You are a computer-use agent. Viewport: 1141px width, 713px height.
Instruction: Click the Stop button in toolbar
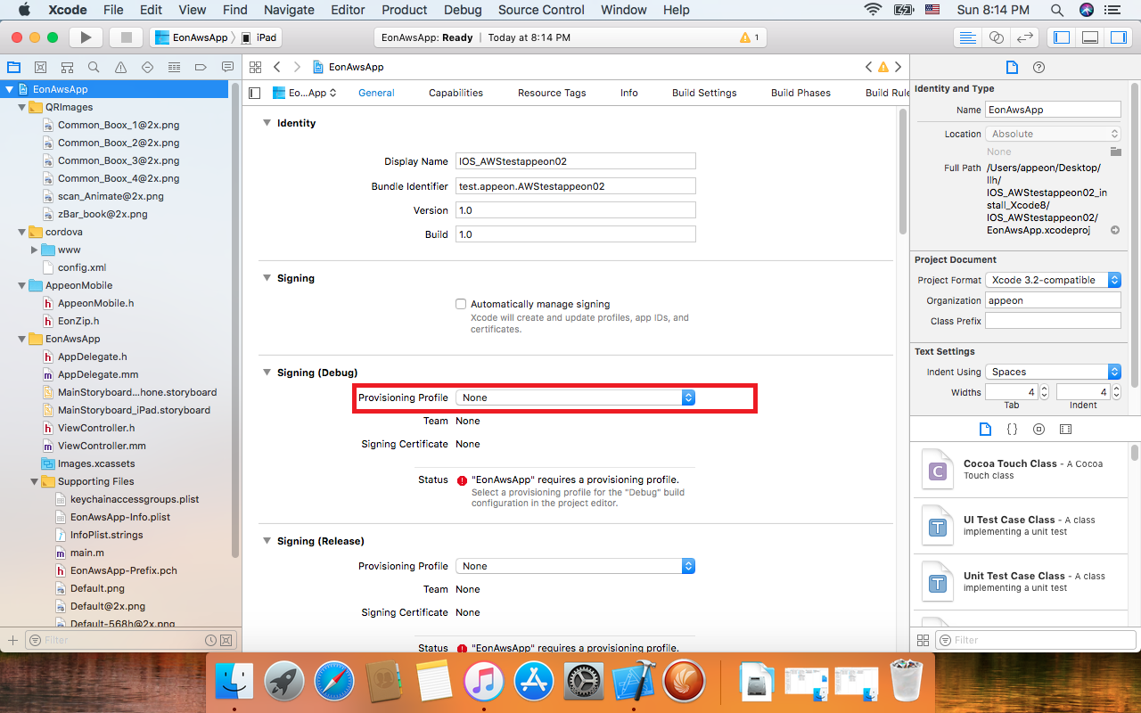click(x=126, y=37)
